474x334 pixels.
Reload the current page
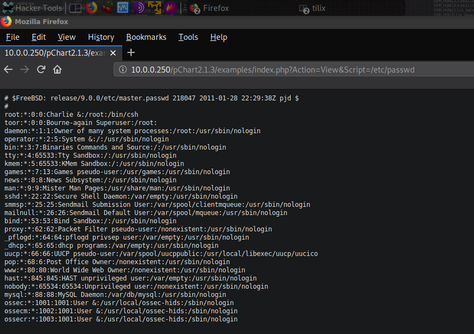41,69
